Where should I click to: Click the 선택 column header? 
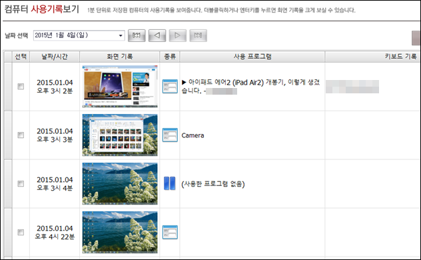(x=21, y=57)
